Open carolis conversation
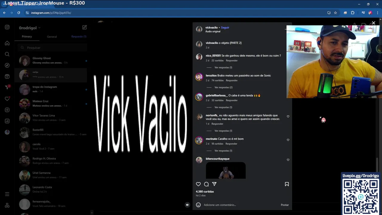 pyautogui.click(x=51, y=147)
